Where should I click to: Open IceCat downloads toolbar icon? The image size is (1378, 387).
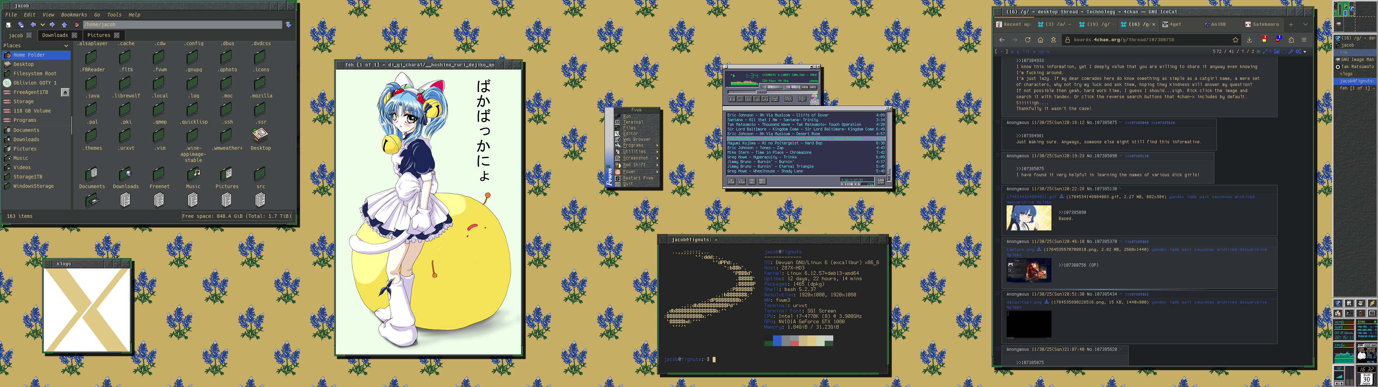point(1250,39)
